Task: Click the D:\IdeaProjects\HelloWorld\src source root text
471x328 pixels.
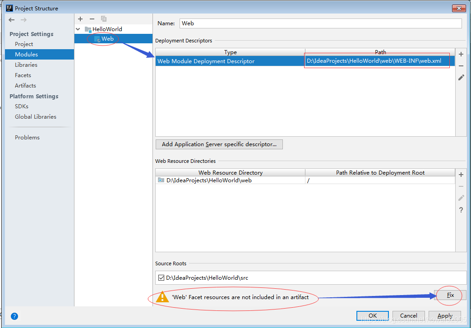Action: coord(207,278)
